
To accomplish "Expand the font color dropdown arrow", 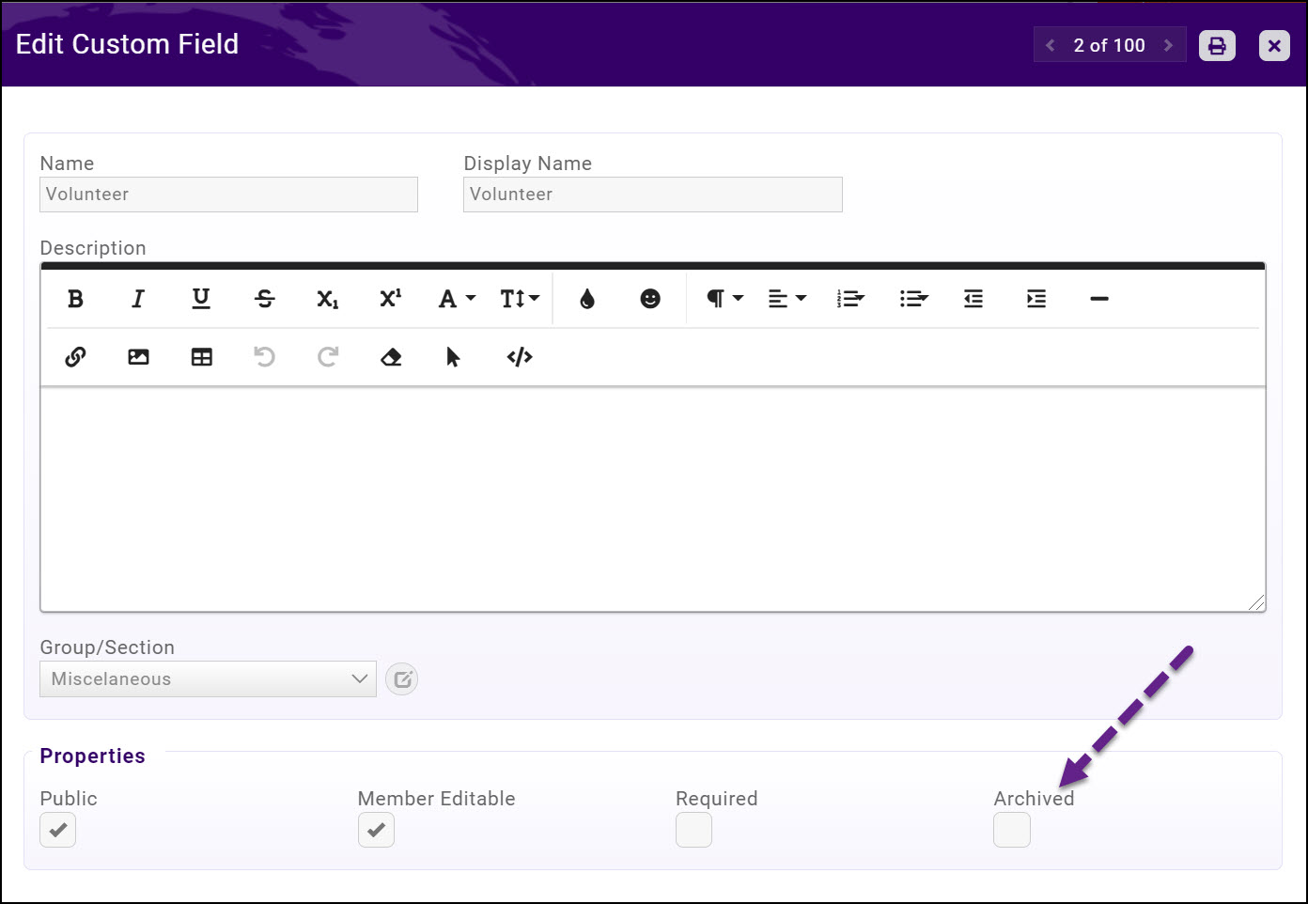I will (x=470, y=299).
